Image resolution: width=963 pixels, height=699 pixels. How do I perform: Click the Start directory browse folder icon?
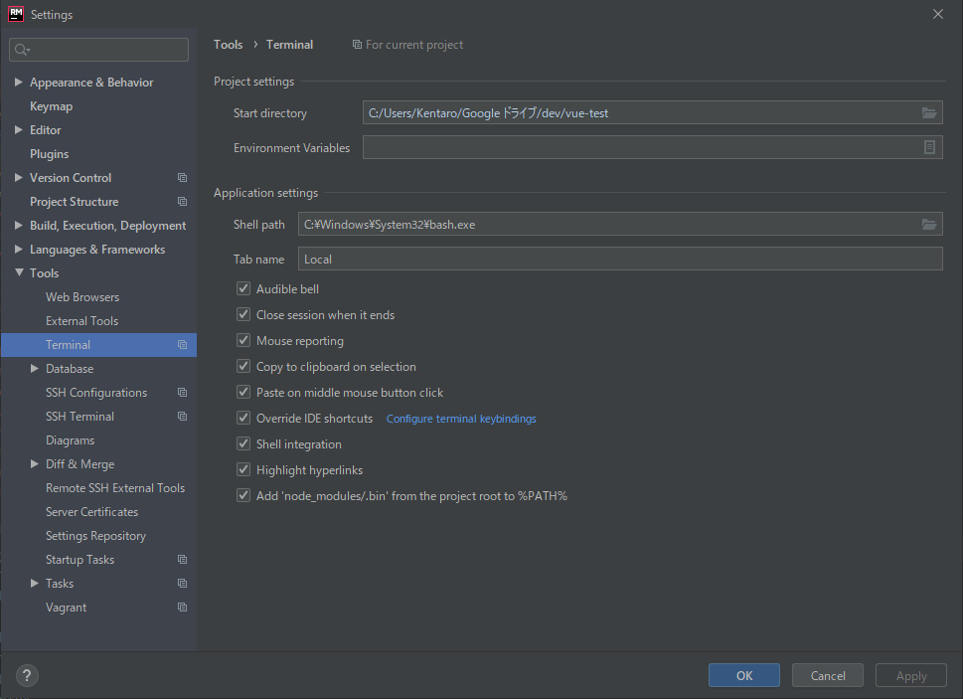click(928, 113)
